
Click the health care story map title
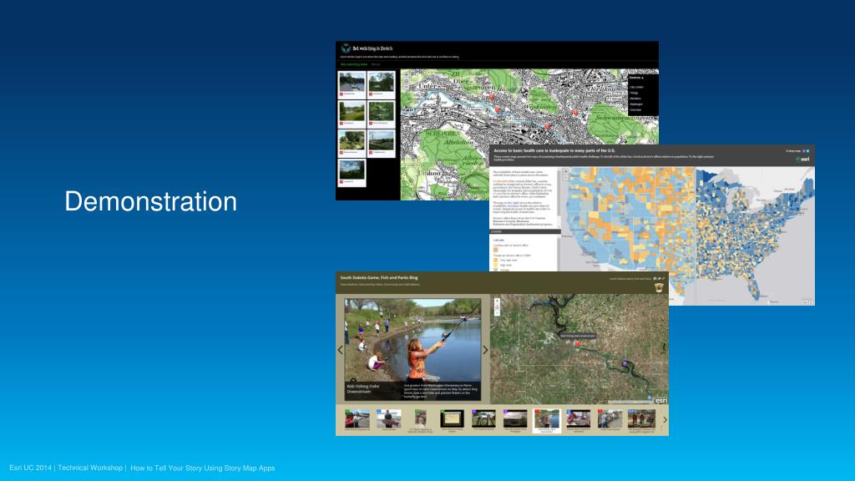[x=554, y=150]
